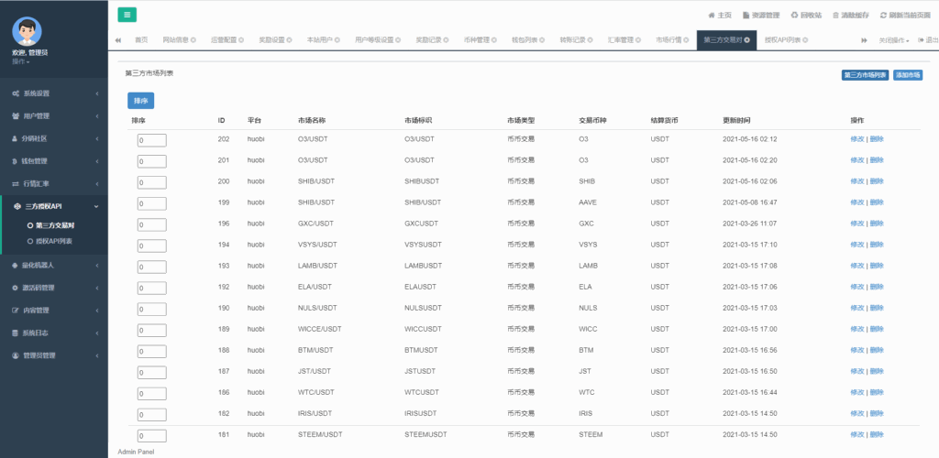Image resolution: width=939 pixels, height=458 pixels.
Task: Click the gear icon beside 激活码管理
Action: [x=16, y=288]
